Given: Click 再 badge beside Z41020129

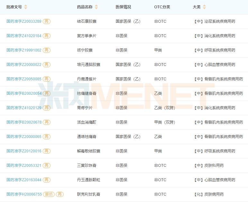Looking at the screenshot, I should point(47,108).
